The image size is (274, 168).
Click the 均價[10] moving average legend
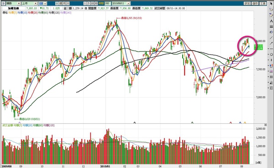tap(22, 13)
